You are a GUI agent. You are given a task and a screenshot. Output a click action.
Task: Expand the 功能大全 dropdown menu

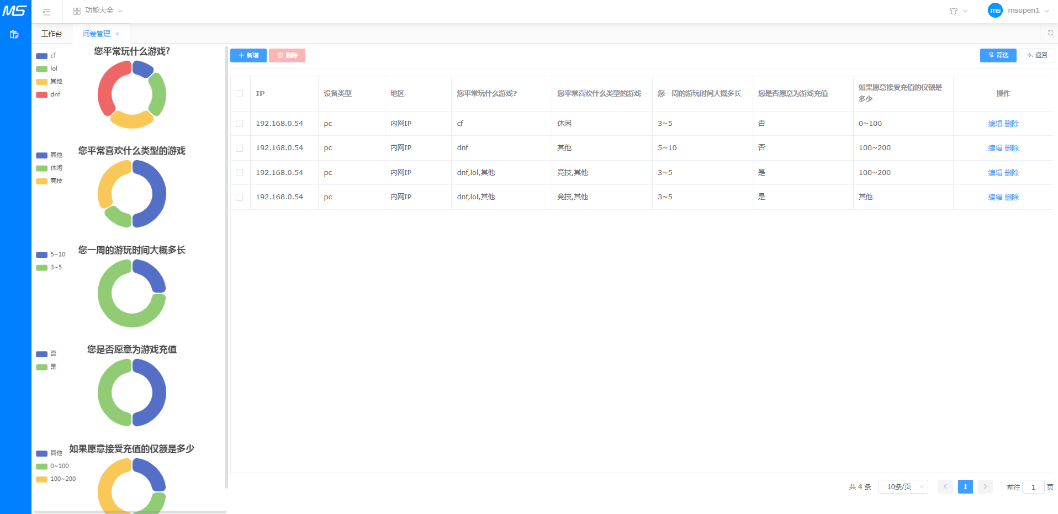pyautogui.click(x=98, y=10)
